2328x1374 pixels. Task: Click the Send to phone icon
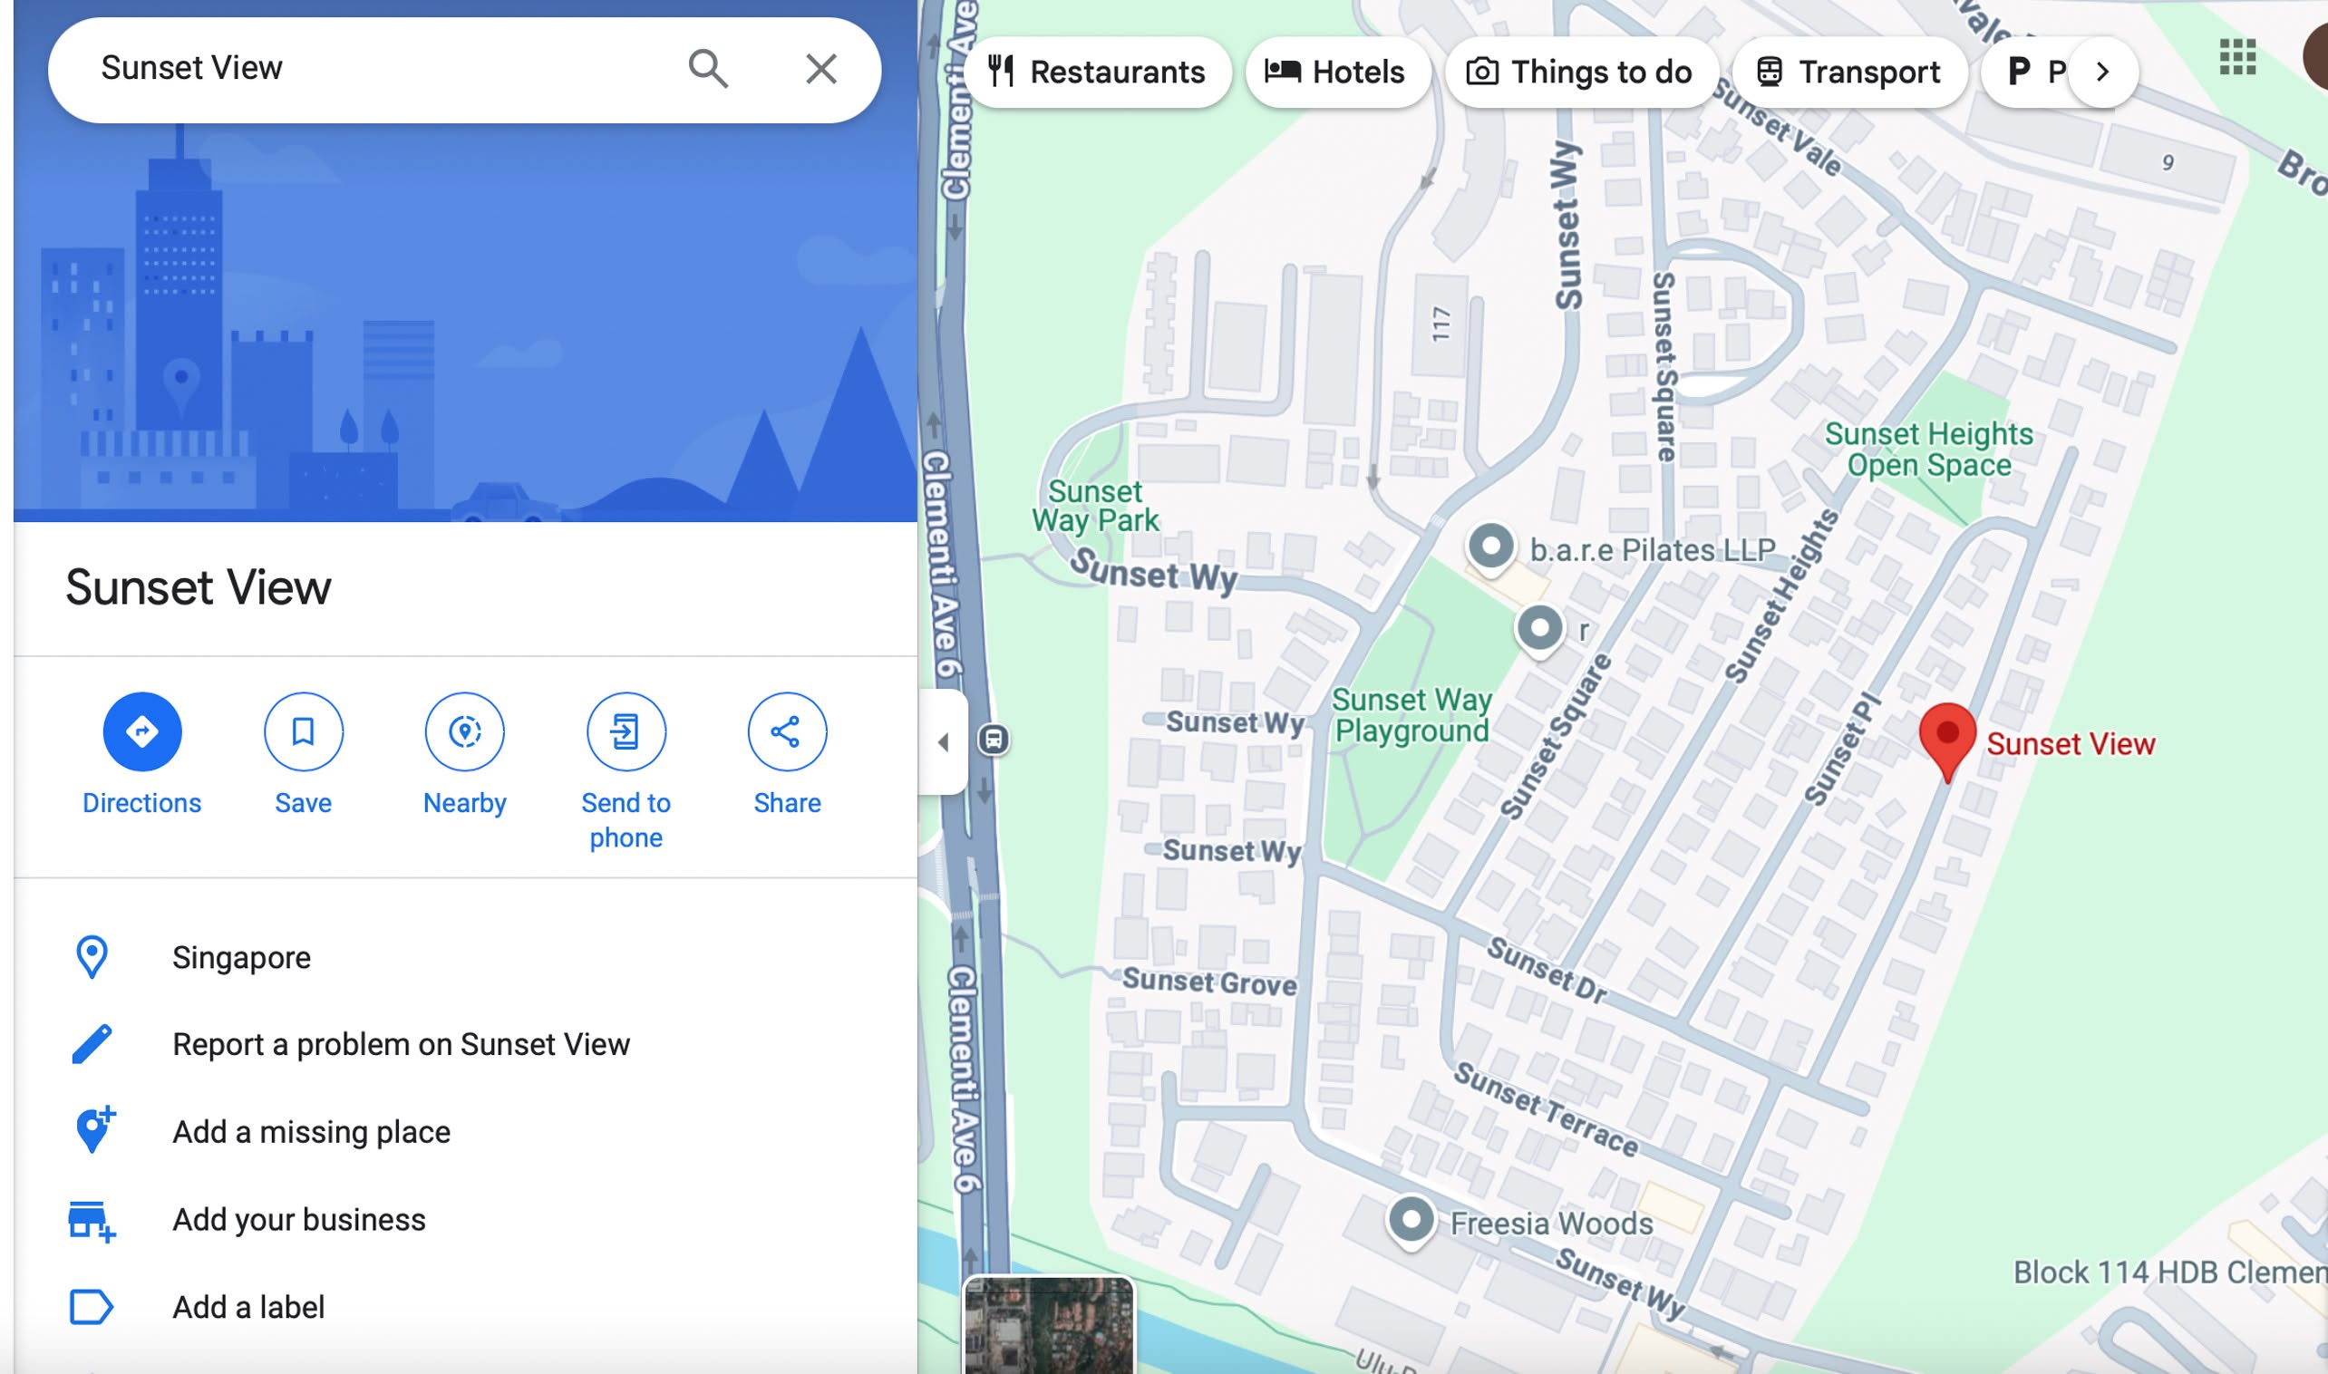click(625, 731)
